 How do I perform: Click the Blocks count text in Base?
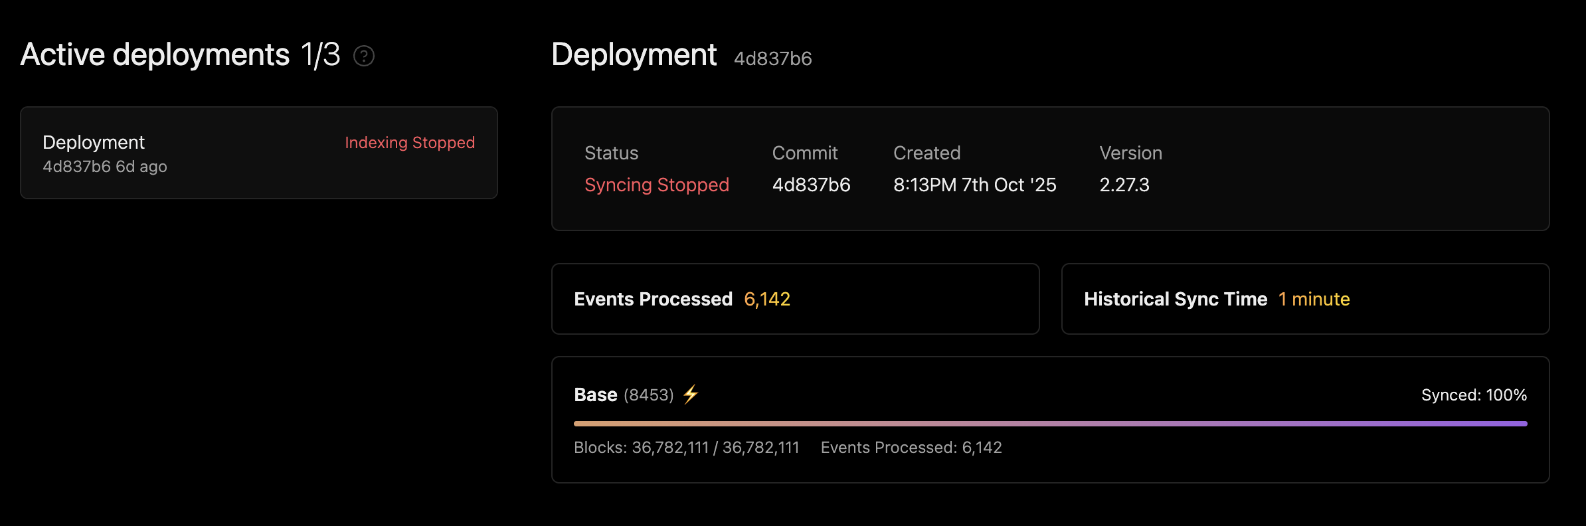[686, 448]
